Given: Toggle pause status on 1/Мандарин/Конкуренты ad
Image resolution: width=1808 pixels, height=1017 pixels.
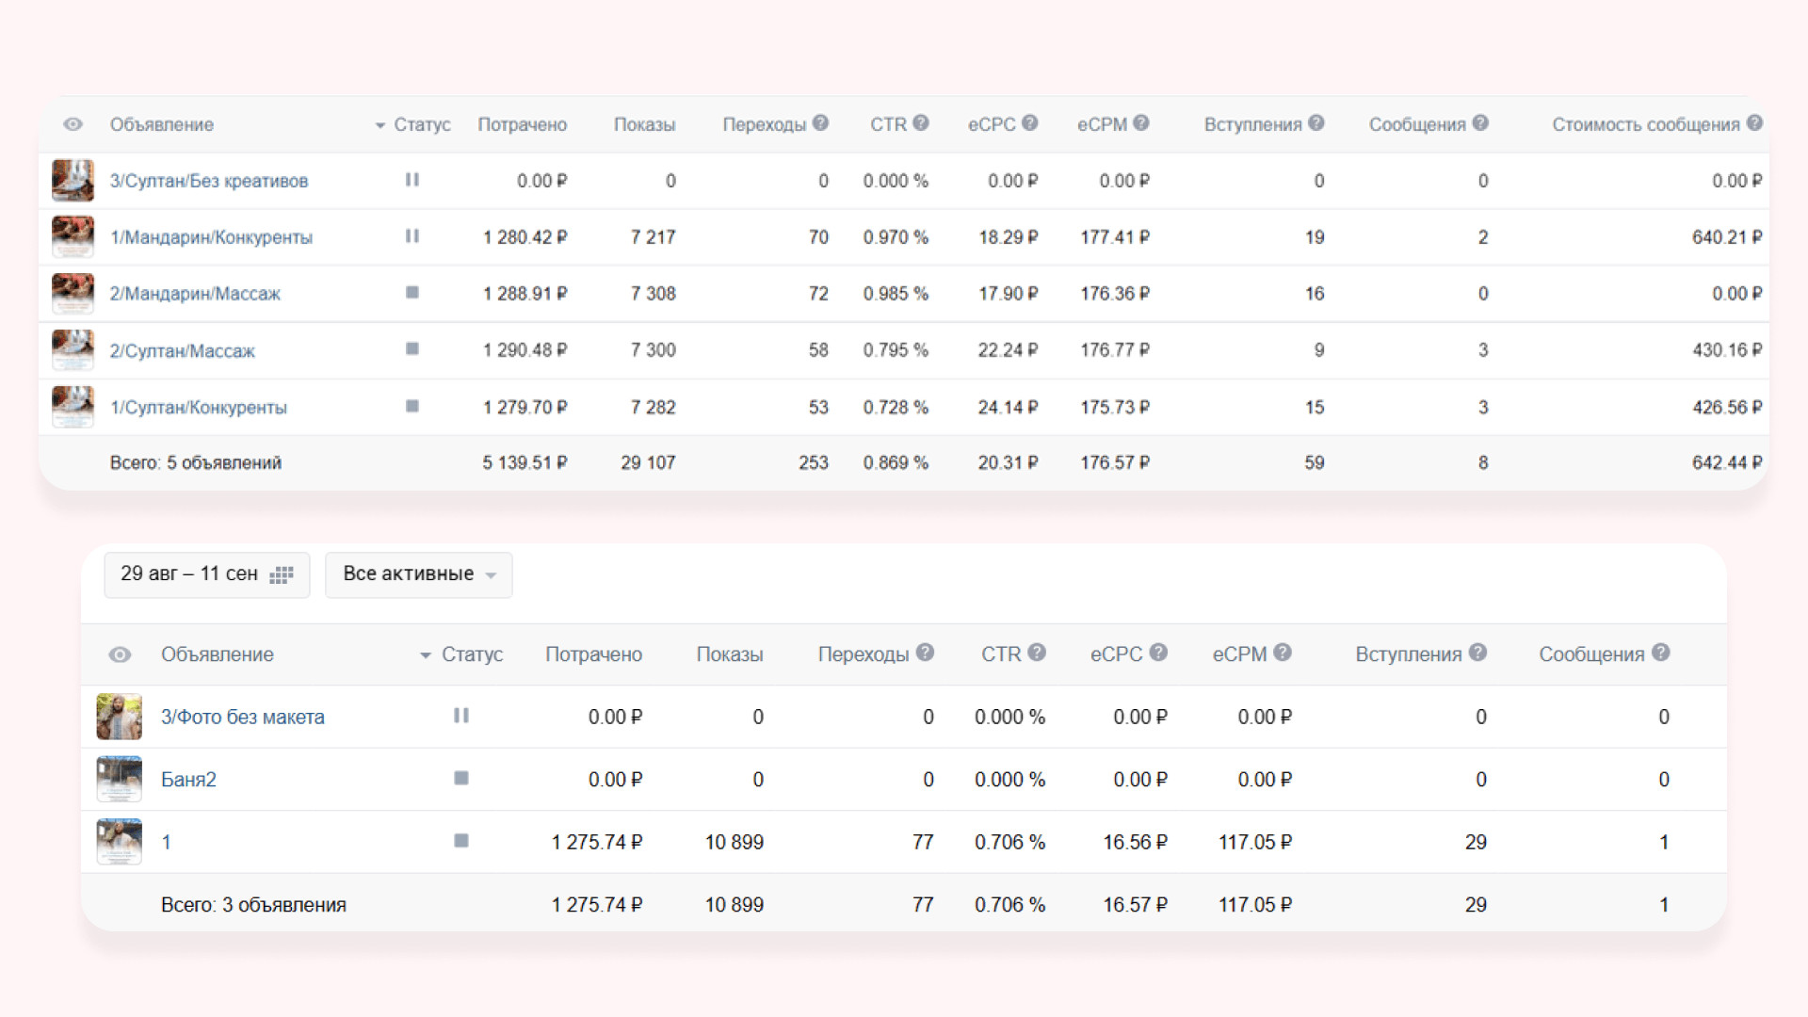Looking at the screenshot, I should point(412,236).
